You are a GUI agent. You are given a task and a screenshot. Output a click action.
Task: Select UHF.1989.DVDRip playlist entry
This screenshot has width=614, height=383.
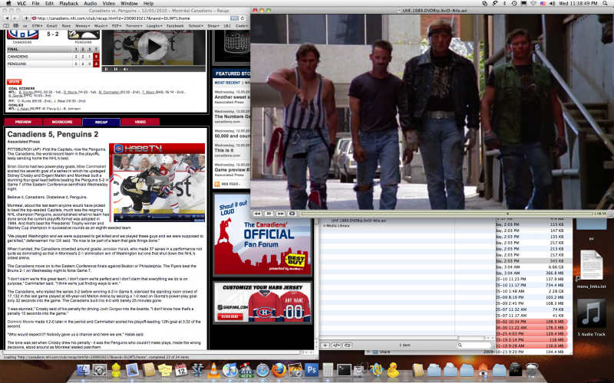pyautogui.click(x=358, y=221)
